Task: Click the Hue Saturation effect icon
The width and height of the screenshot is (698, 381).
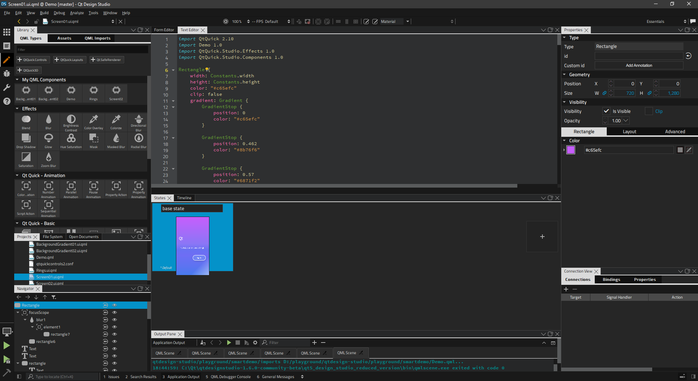Action: [x=71, y=140]
